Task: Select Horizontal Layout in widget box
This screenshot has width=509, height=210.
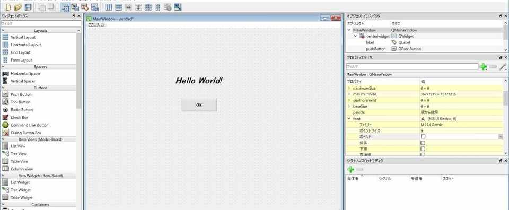Action: click(x=25, y=45)
